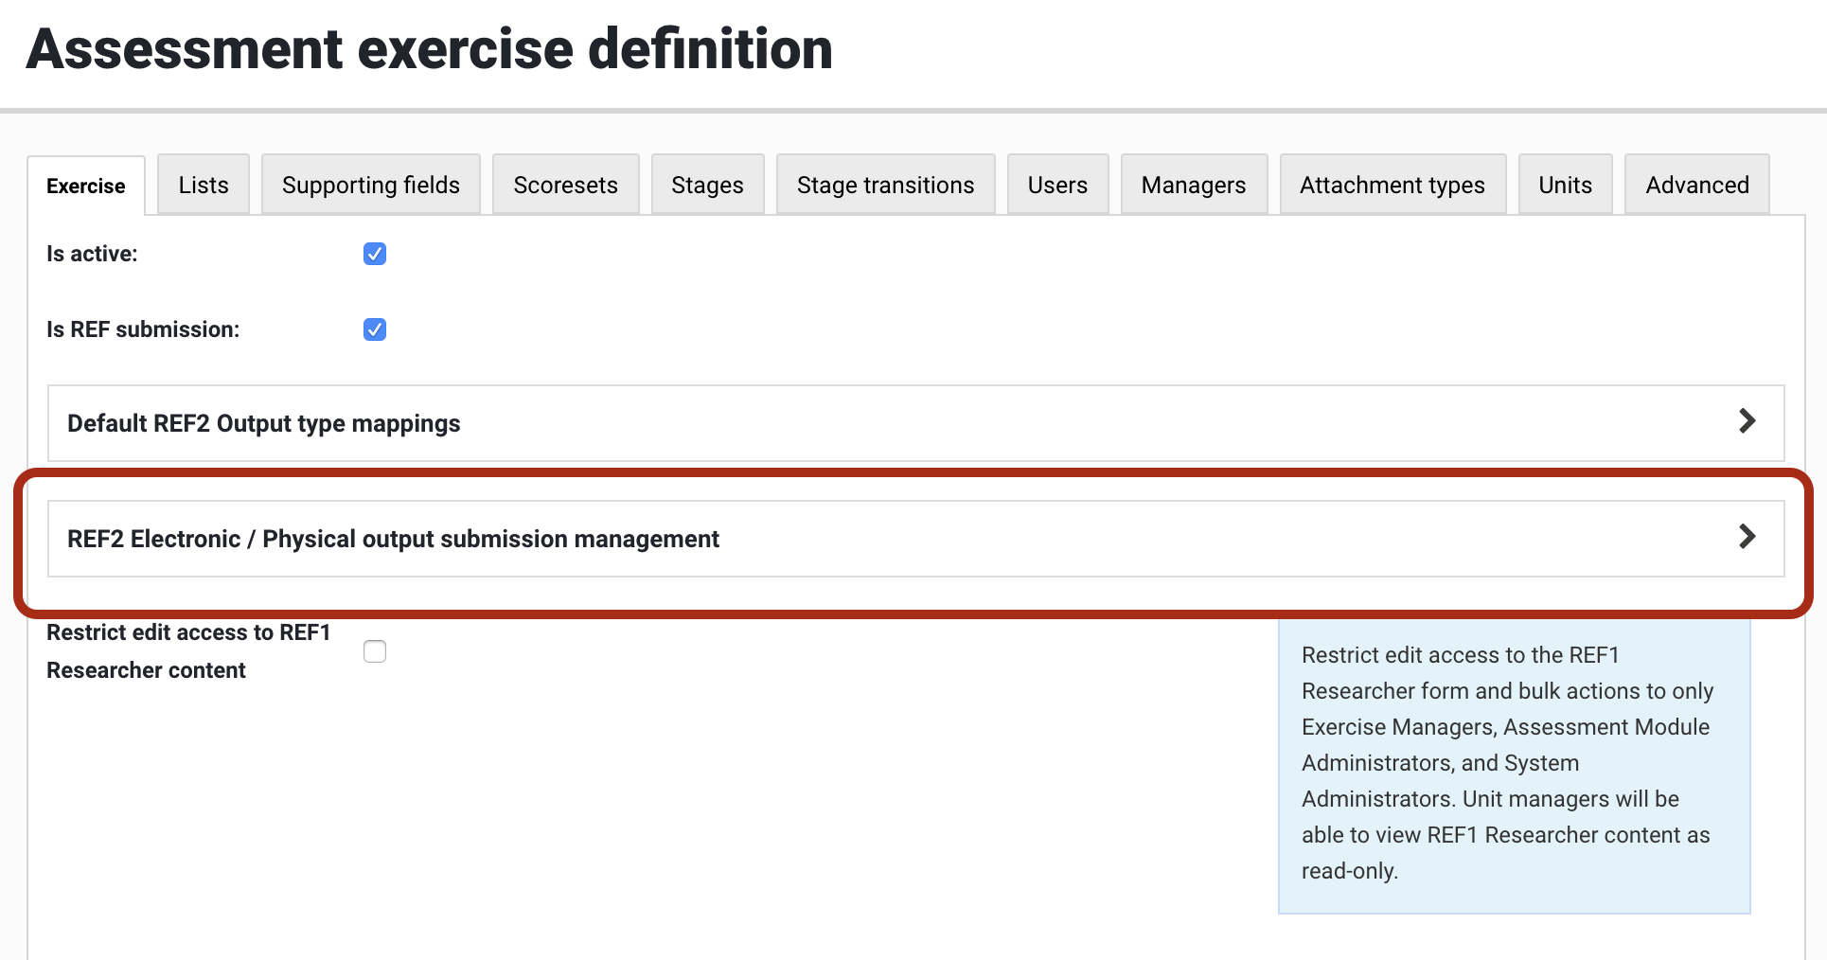Open REF2 Electronic / Physical output submission management
The width and height of the screenshot is (1827, 960).
tap(393, 539)
